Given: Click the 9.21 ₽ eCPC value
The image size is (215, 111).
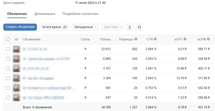Looking at the screenshot, I should (182, 49).
